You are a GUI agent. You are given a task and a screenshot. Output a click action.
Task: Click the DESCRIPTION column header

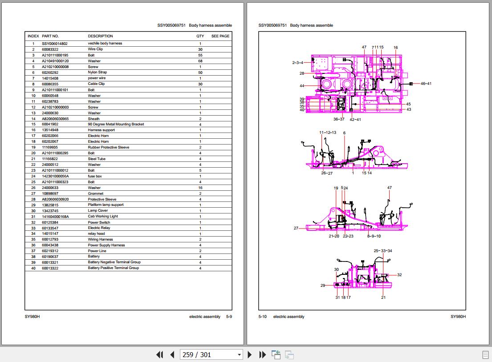(x=101, y=36)
